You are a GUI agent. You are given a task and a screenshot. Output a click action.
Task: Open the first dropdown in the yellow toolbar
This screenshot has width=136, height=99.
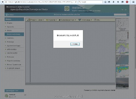[36, 20]
